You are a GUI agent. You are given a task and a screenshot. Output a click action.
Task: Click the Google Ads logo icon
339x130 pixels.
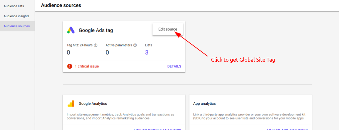(x=71, y=30)
